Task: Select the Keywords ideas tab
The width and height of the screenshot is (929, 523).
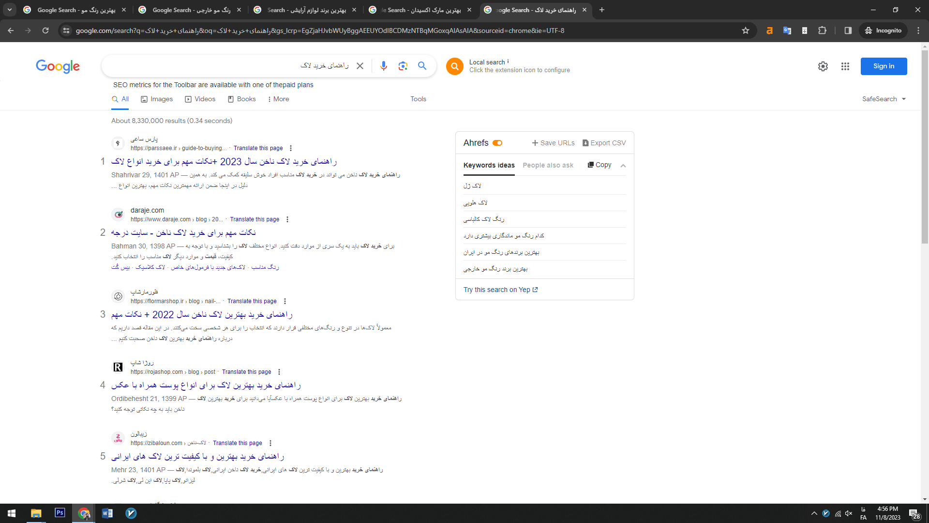Action: click(x=489, y=165)
